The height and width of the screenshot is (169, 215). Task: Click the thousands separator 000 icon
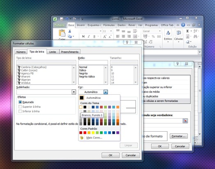[x=159, y=37]
